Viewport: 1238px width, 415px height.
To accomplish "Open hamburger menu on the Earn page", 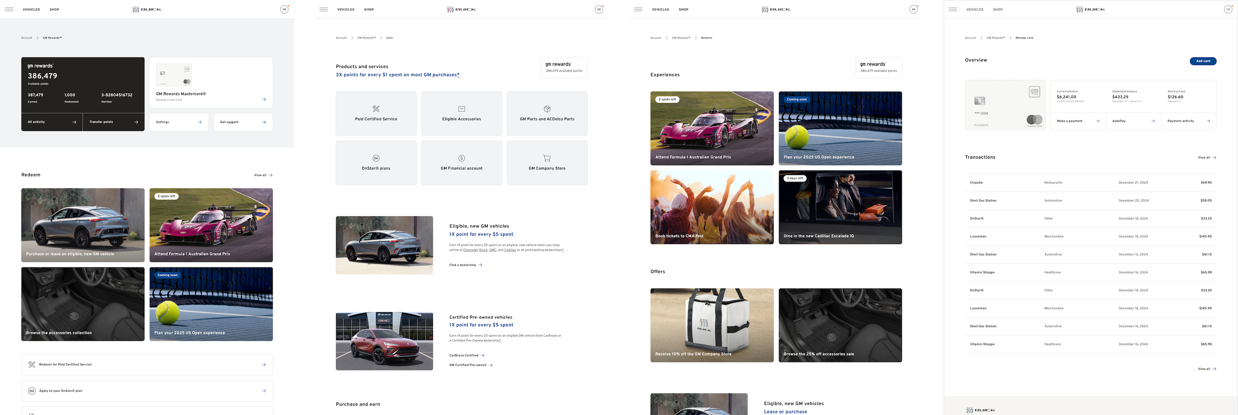I will (323, 10).
